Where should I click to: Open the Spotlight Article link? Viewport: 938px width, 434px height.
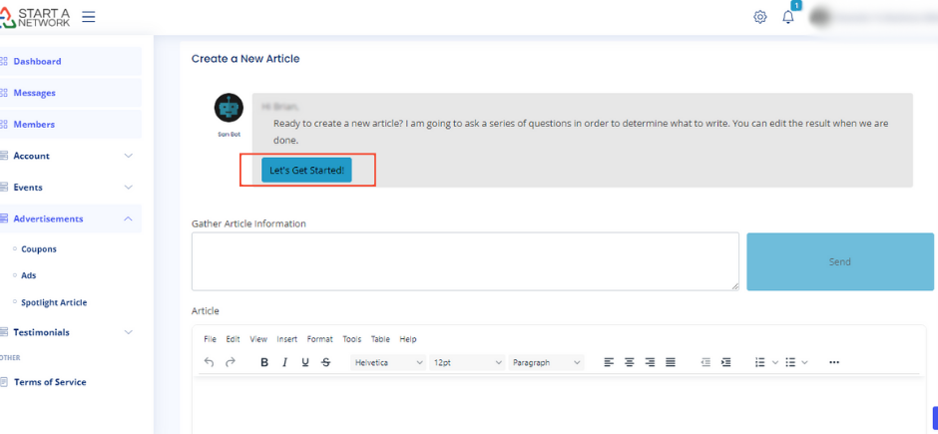(54, 302)
